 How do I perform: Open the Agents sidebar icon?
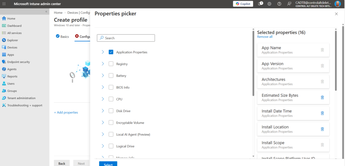click(4, 69)
